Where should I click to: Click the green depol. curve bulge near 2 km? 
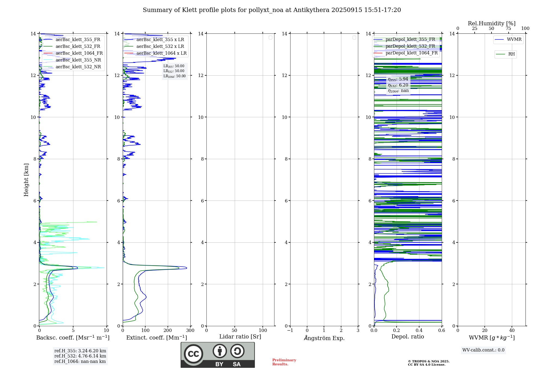click(x=388, y=287)
